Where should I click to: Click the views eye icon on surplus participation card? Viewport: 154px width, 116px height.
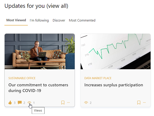pos(86,102)
